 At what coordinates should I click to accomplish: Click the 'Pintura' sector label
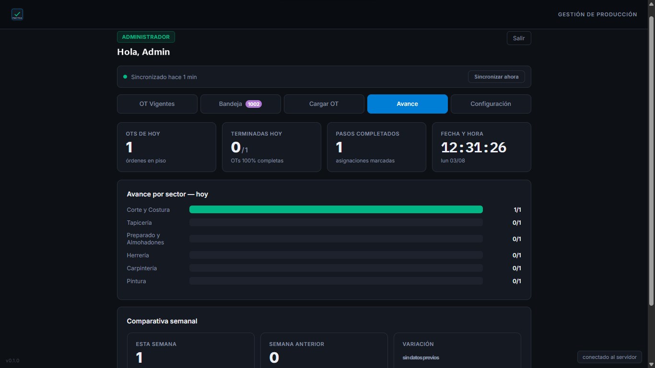(x=137, y=281)
